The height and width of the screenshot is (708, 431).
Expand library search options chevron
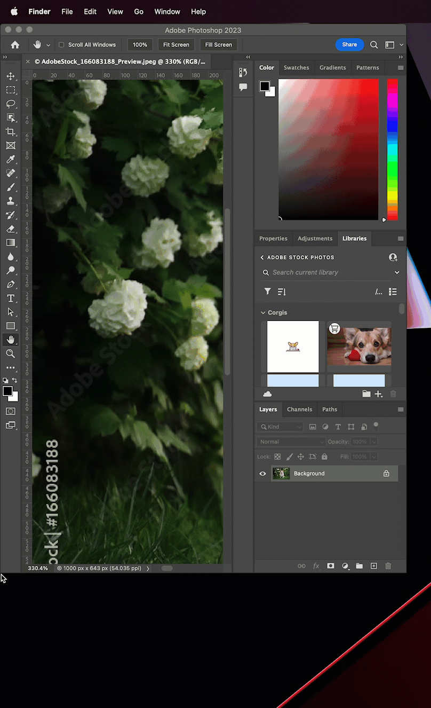tap(397, 272)
